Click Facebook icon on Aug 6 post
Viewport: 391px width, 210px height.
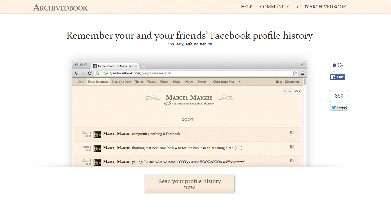292,133
